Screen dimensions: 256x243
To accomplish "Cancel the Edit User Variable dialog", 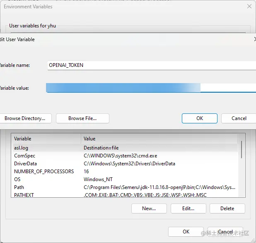I will tap(239, 118).
